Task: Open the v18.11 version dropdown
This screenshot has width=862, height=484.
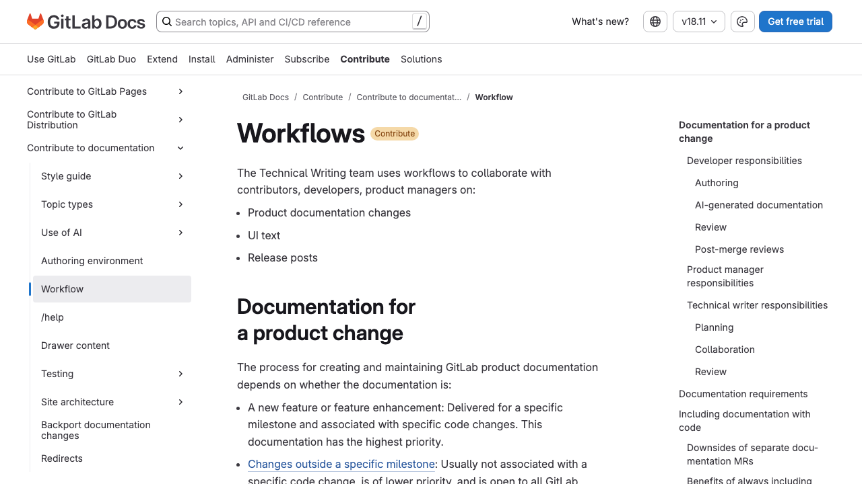Action: [x=699, y=22]
